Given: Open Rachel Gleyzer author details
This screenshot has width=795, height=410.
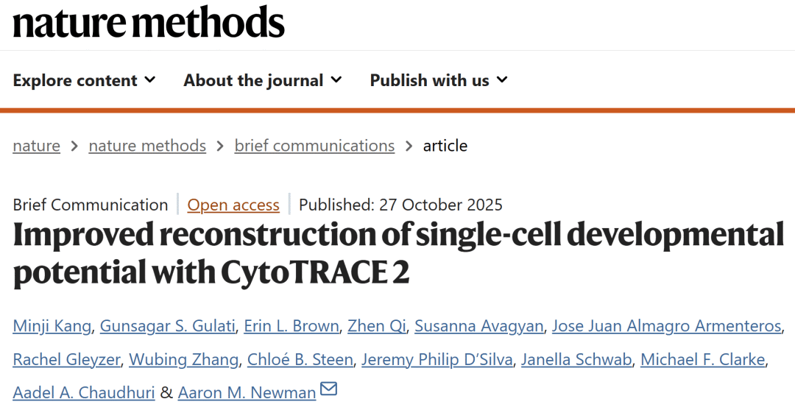Looking at the screenshot, I should point(66,359).
